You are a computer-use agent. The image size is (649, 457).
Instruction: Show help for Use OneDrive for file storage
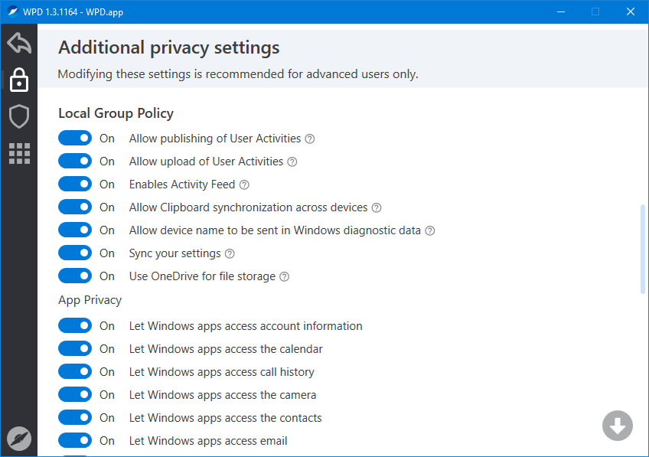[x=285, y=276]
